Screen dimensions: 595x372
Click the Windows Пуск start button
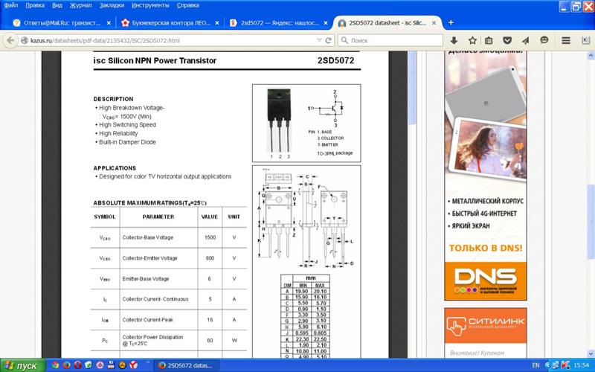(22, 365)
